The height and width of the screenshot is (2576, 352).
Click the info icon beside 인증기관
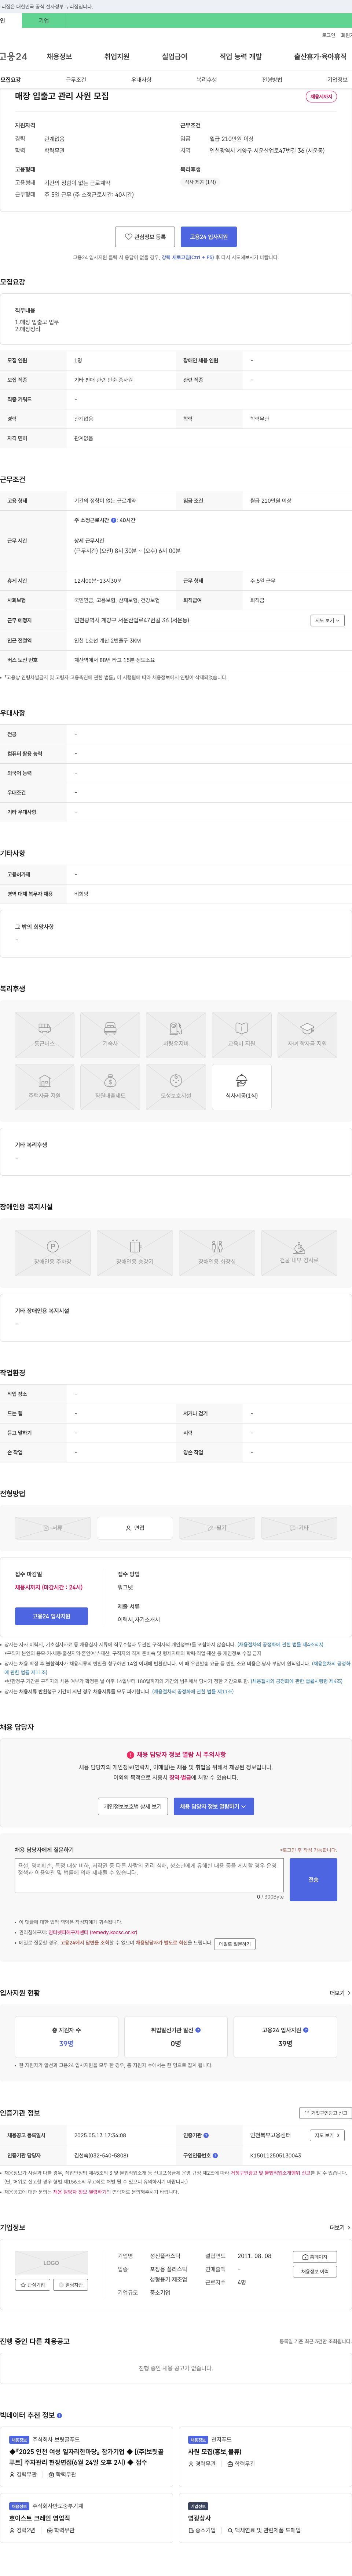(206, 2135)
